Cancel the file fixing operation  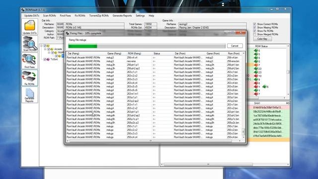click(x=235, y=46)
